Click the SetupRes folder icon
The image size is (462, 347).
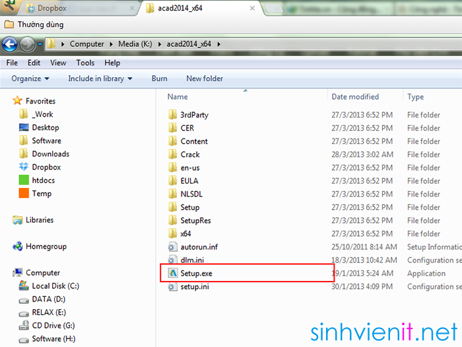coord(173,220)
